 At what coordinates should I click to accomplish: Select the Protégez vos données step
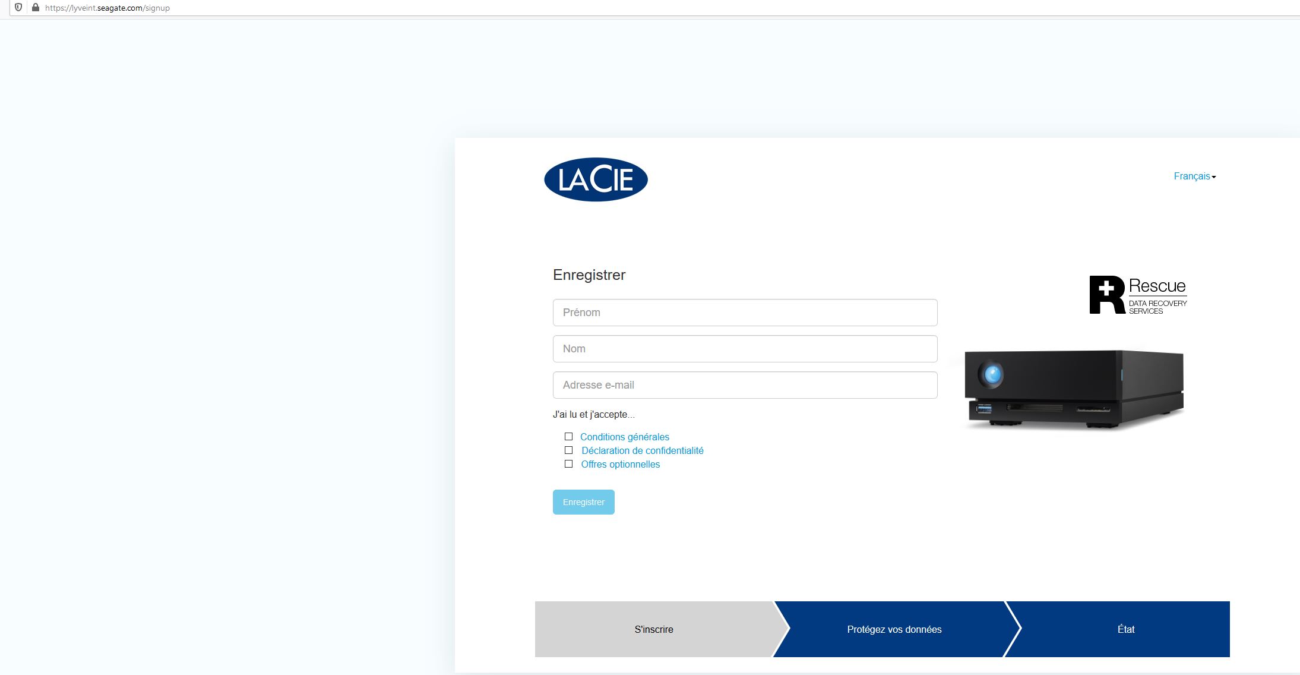click(894, 629)
